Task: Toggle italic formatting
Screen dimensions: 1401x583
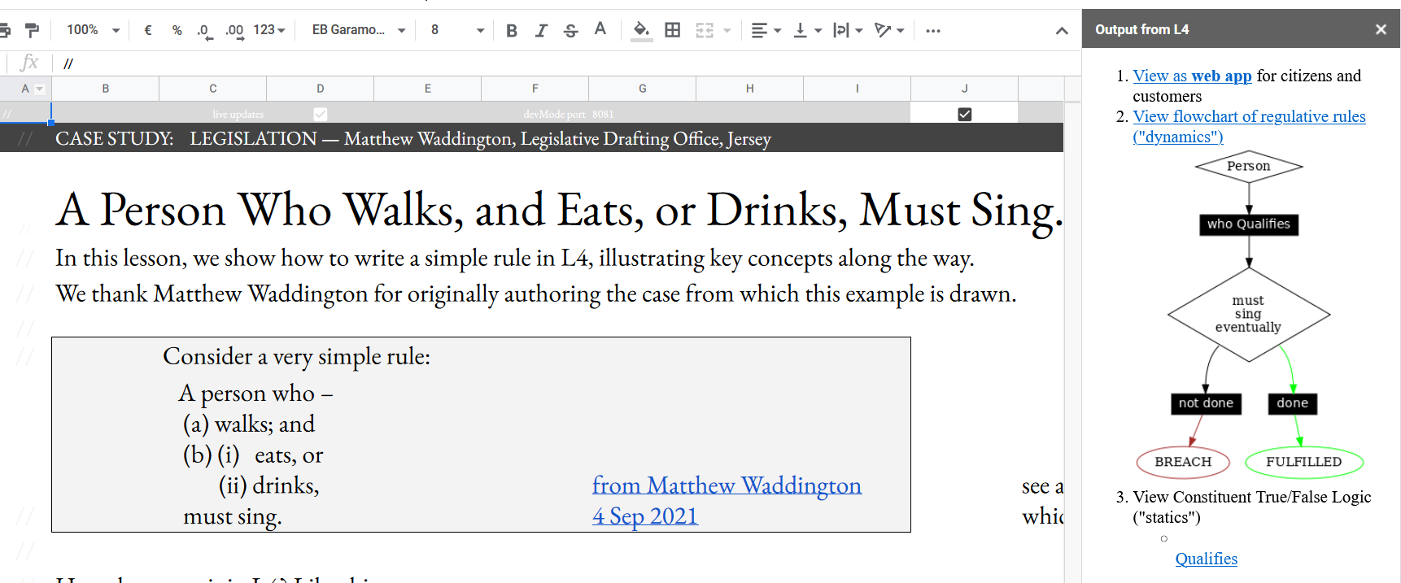Action: tap(541, 30)
